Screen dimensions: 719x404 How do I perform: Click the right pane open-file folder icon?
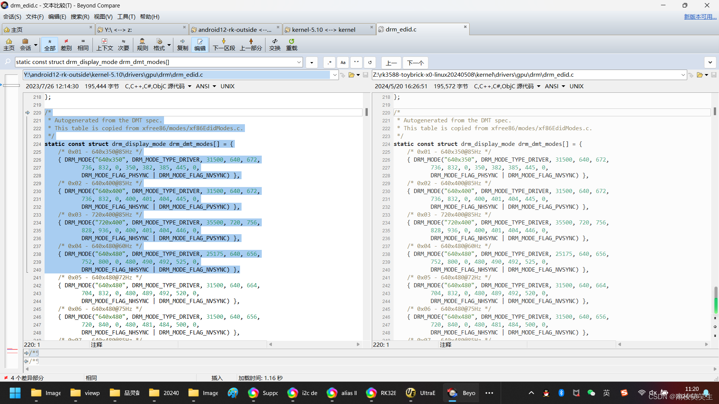[x=700, y=75]
